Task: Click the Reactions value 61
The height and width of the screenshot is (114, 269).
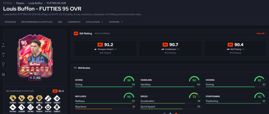Action: click(134, 107)
